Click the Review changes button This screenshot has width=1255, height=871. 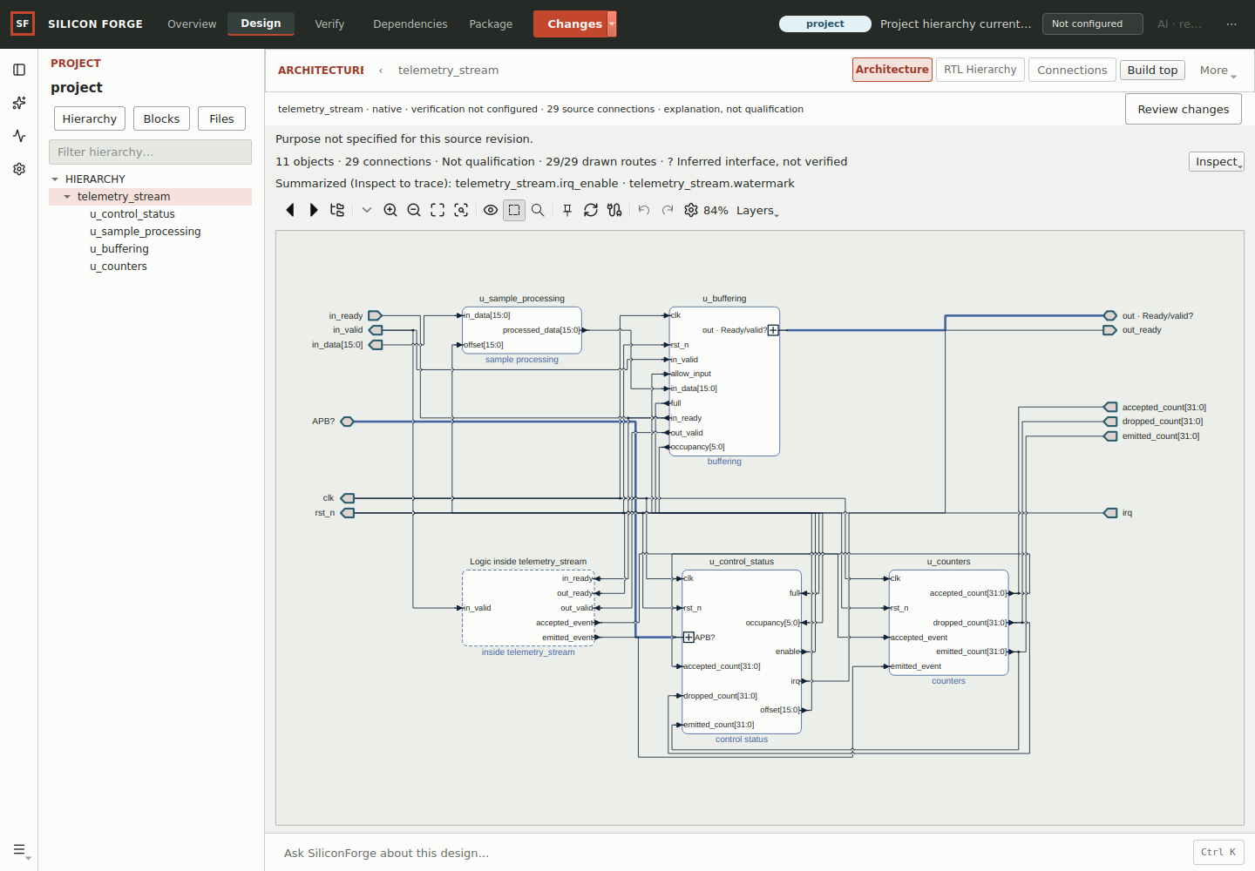coord(1184,109)
